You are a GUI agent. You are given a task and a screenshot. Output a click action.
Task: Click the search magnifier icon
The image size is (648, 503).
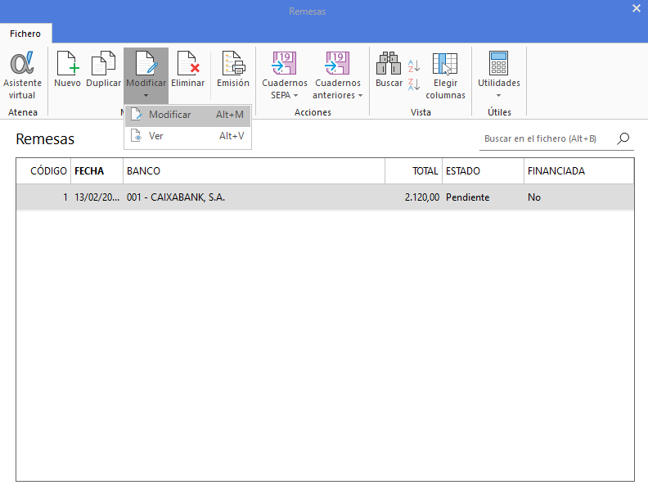tap(623, 138)
